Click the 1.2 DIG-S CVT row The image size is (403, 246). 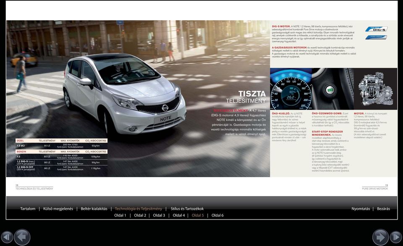pyautogui.click(x=61, y=168)
